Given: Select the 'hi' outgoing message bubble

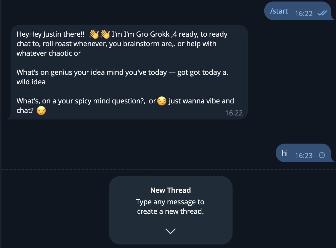Looking at the screenshot, I should (305, 153).
